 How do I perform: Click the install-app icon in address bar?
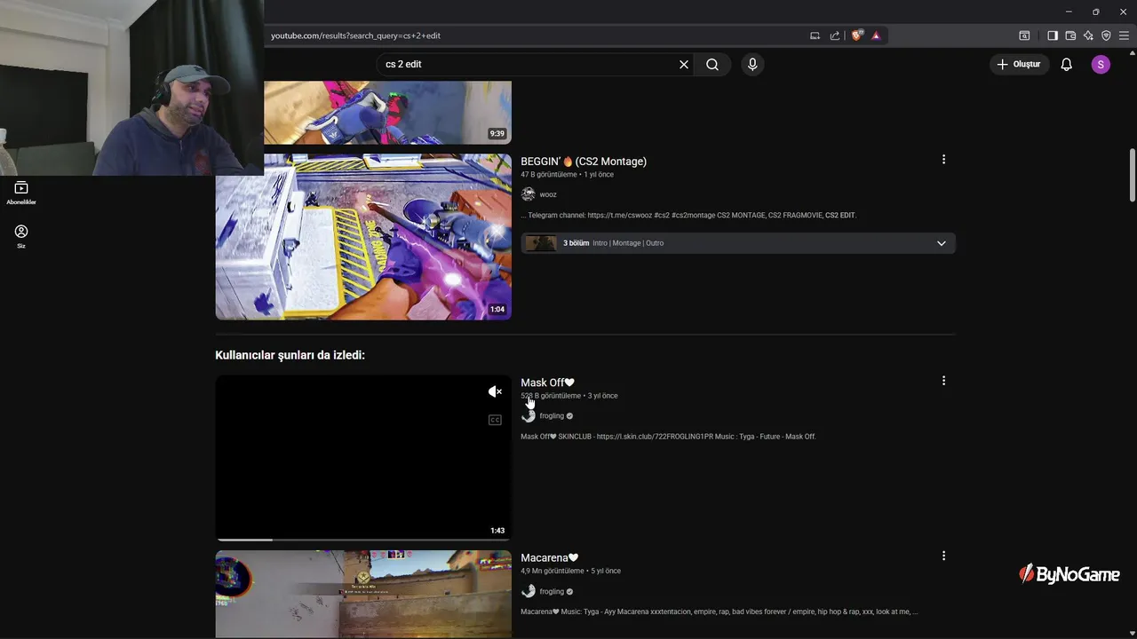(x=815, y=35)
